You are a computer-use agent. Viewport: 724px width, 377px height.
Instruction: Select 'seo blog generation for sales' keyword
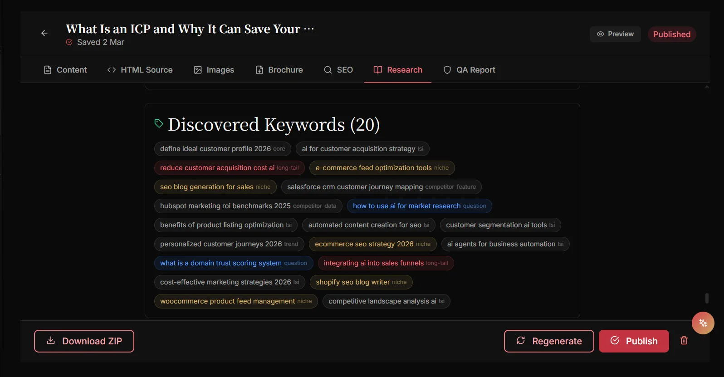point(215,187)
